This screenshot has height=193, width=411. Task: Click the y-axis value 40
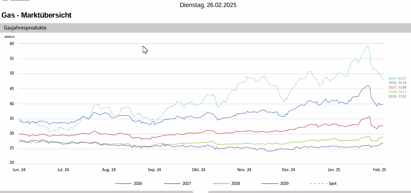coord(12,104)
